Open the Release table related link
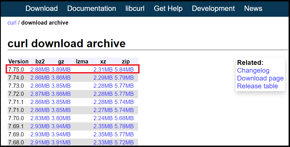 click(x=257, y=86)
